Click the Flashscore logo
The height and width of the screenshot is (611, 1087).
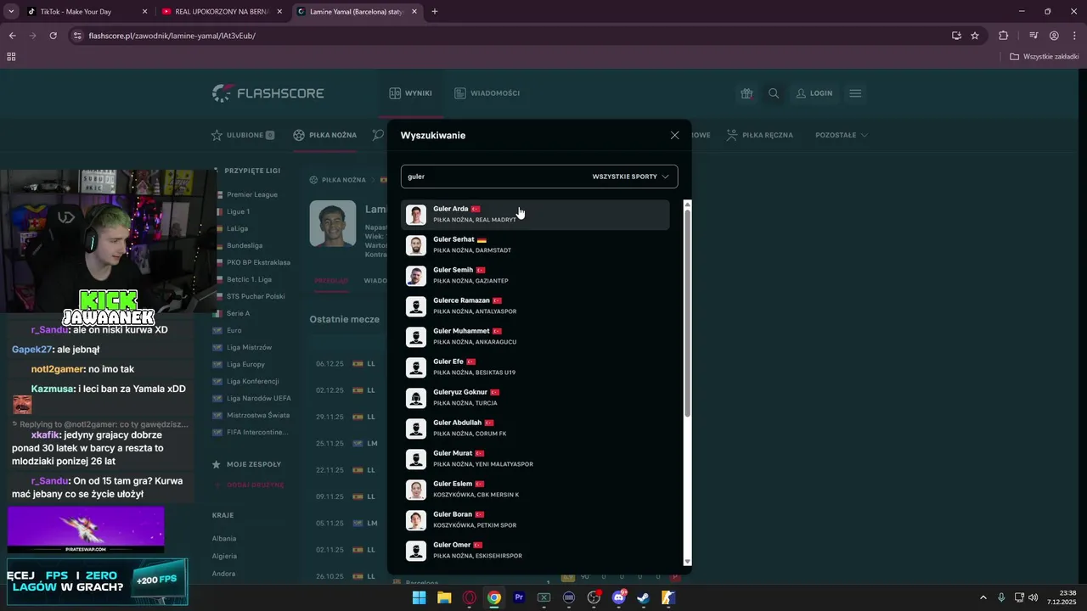coord(268,93)
